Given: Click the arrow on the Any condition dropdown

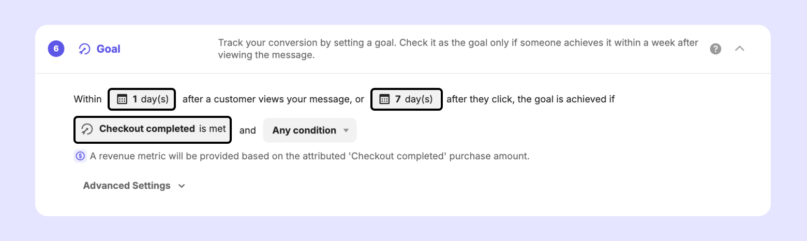Looking at the screenshot, I should coord(346,130).
